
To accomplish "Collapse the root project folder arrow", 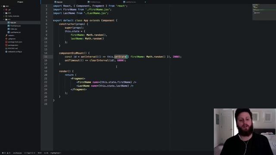I will point(2,6).
